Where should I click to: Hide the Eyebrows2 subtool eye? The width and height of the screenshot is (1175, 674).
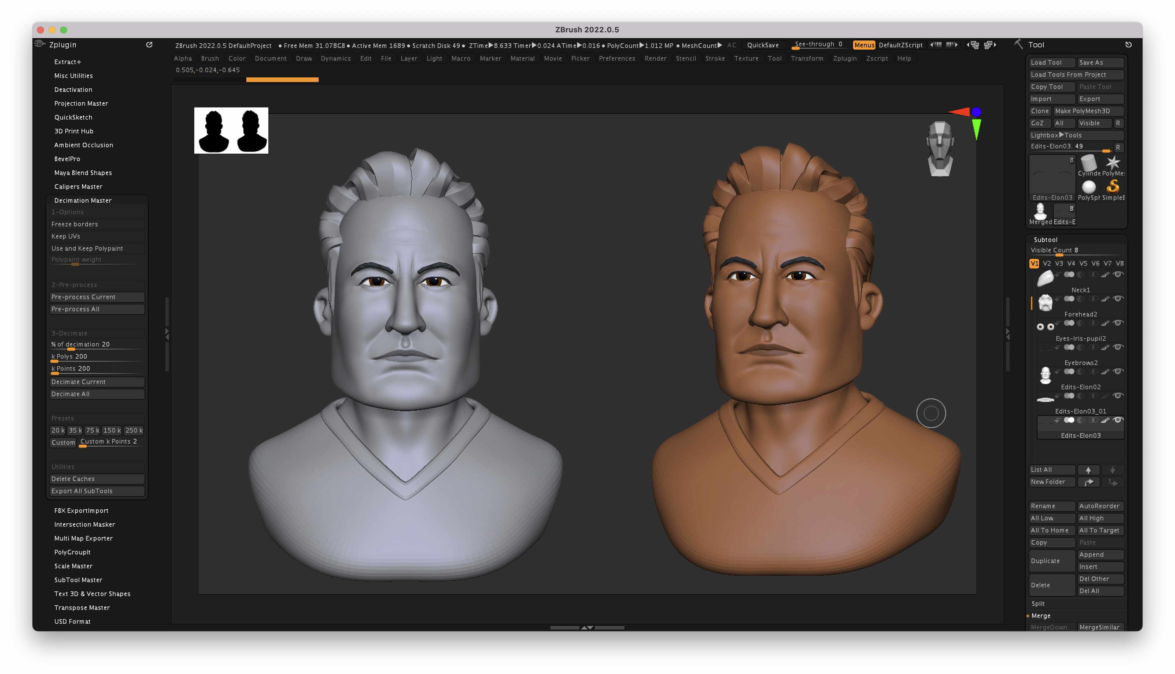[x=1117, y=347]
